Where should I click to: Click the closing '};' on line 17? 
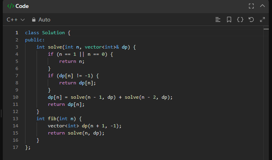coord(28,148)
